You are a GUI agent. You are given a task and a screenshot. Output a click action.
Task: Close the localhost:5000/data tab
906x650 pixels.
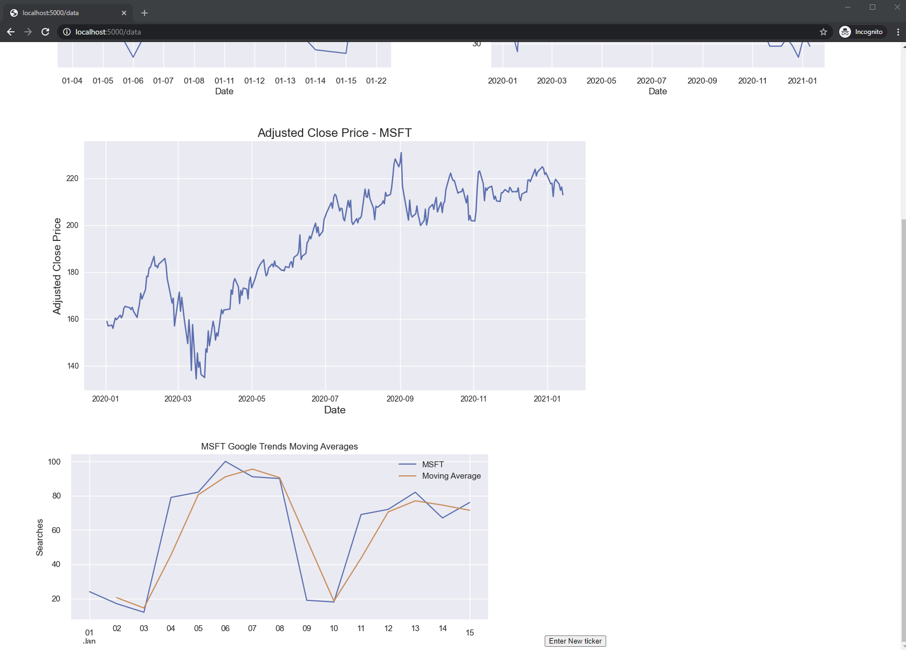124,13
